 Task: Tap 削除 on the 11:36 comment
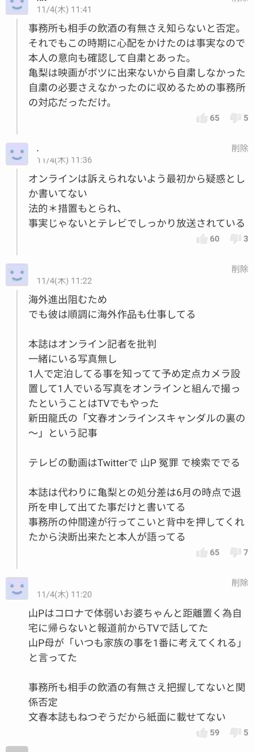click(x=240, y=148)
